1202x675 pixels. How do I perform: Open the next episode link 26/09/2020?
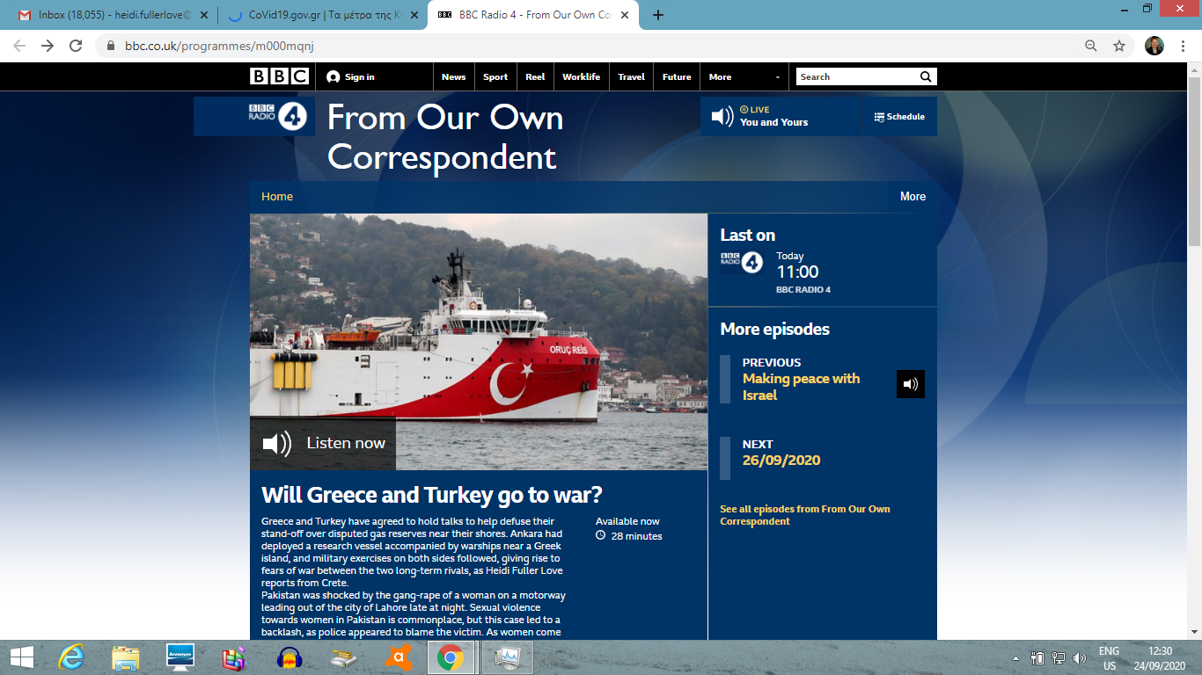[781, 461]
